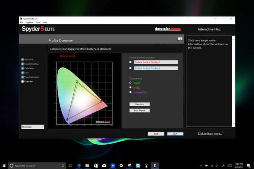Open the Upgrade menu
Screen dimensions: 254x169
pyautogui.click(x=29, y=22)
